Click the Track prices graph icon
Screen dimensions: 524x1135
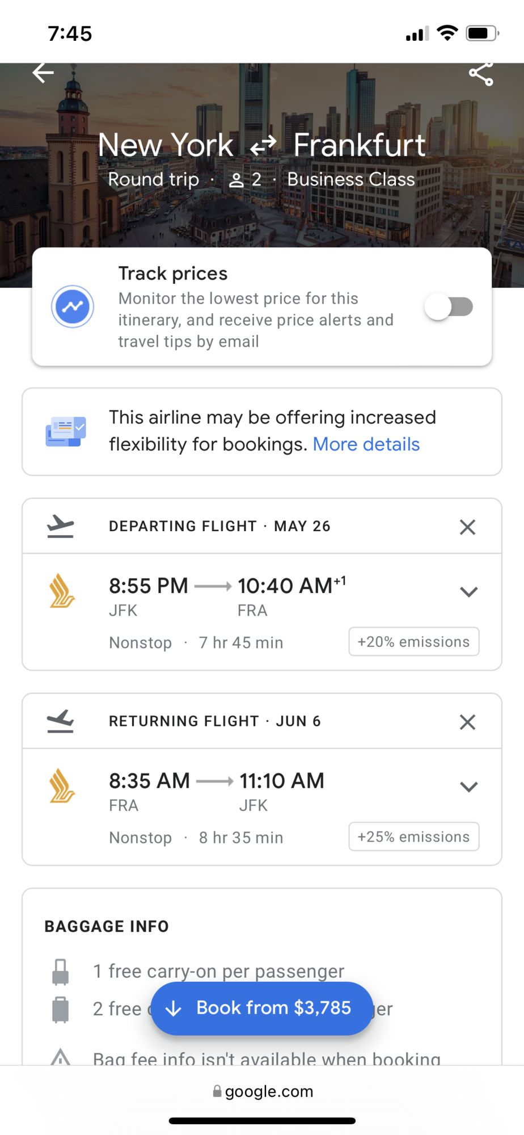[x=73, y=306]
